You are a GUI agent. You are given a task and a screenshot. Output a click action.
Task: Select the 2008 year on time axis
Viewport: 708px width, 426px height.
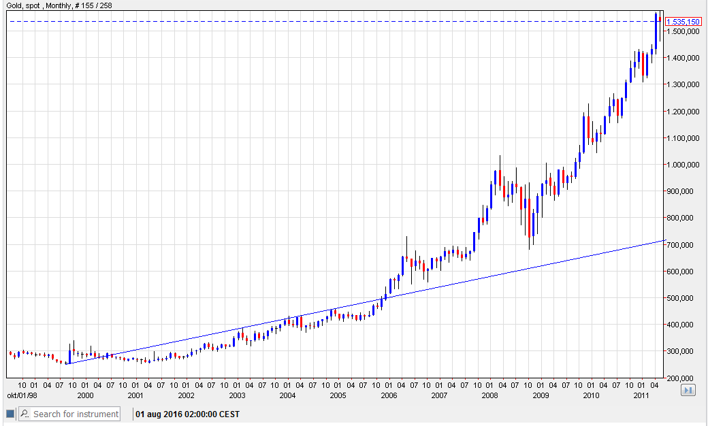pos(489,395)
